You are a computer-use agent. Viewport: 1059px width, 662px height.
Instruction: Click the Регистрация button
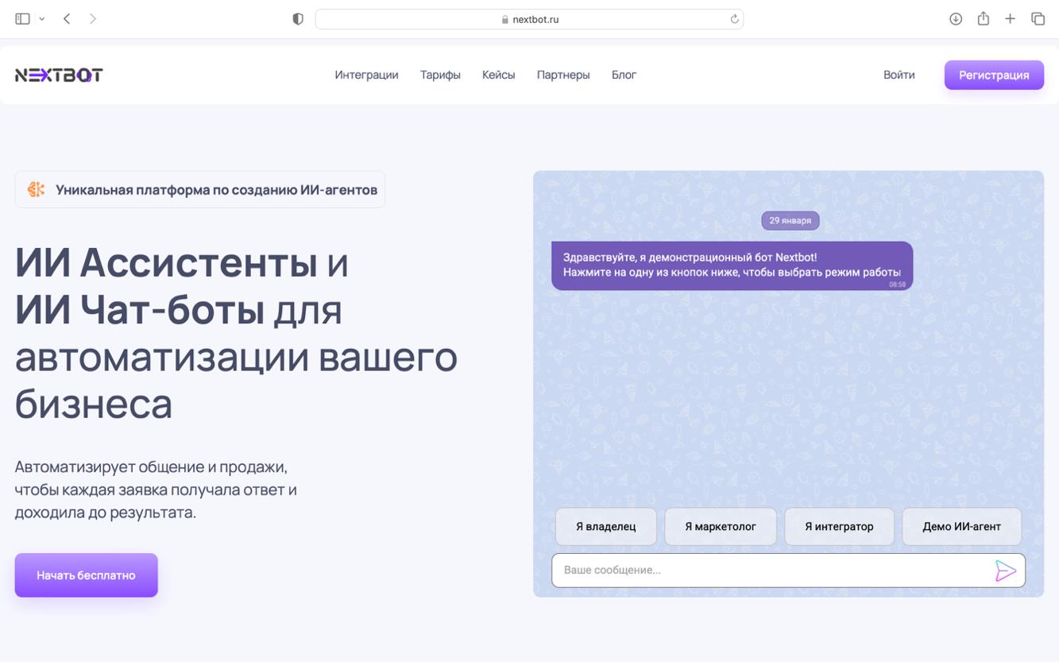[994, 75]
